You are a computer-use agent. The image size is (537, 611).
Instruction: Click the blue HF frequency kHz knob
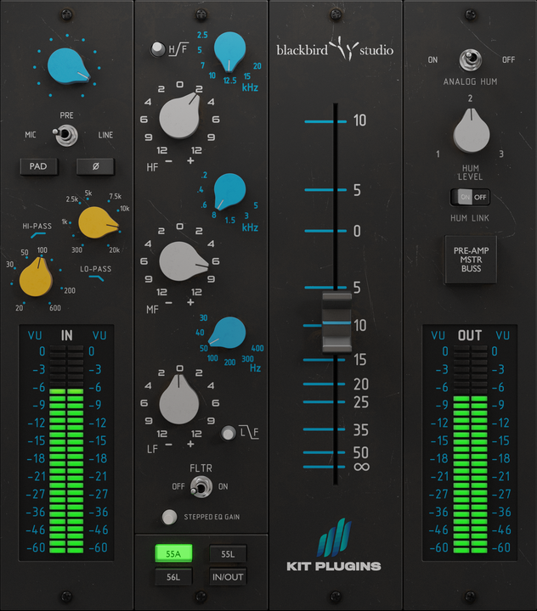230,51
